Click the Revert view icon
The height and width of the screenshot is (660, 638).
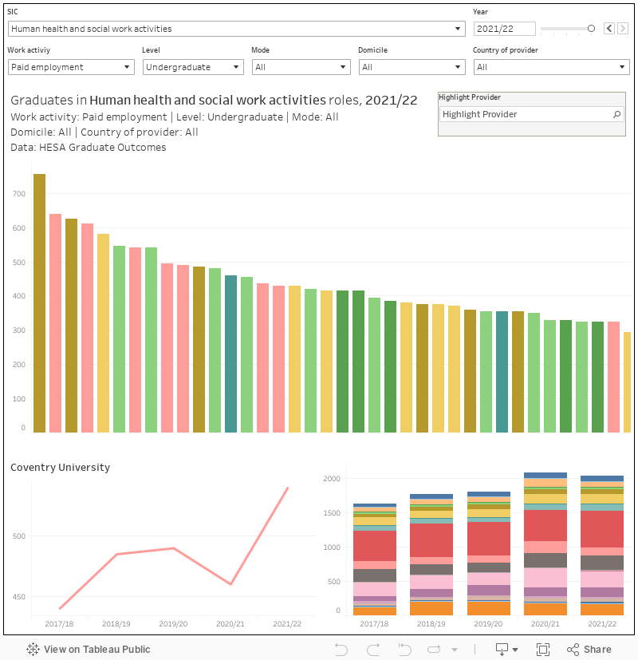pyautogui.click(x=404, y=650)
